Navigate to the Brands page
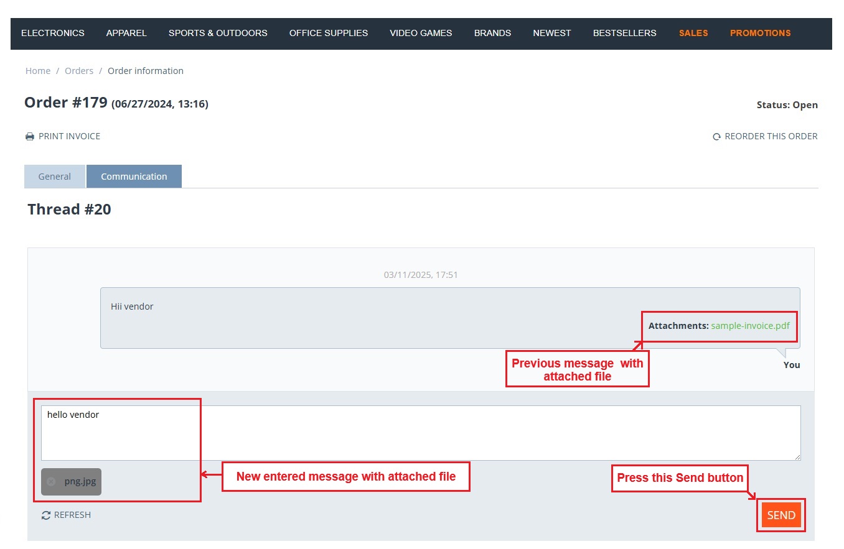This screenshot has height=549, width=844. pyautogui.click(x=492, y=33)
